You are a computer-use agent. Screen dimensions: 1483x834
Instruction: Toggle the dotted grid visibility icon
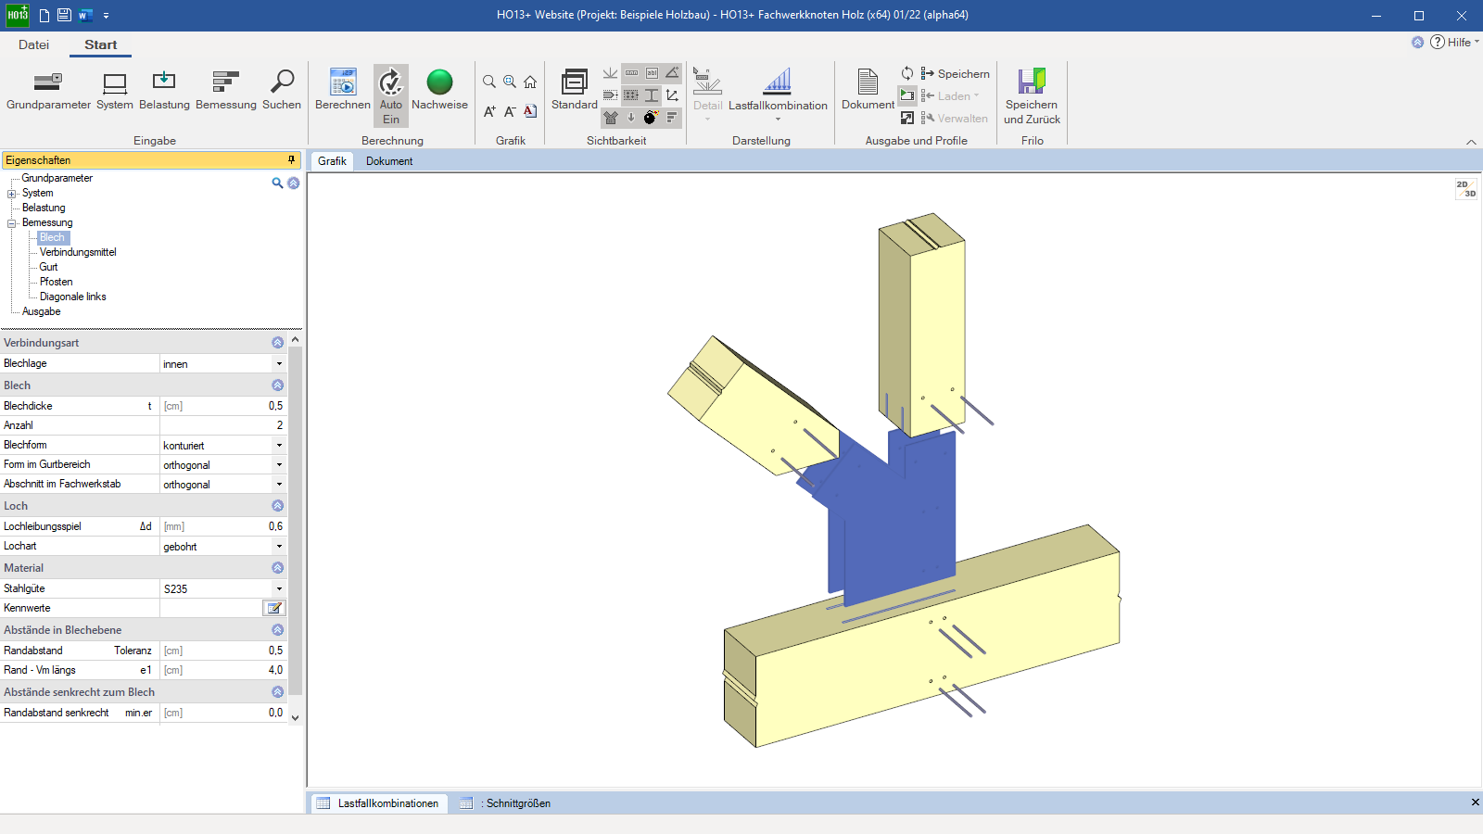click(x=631, y=95)
